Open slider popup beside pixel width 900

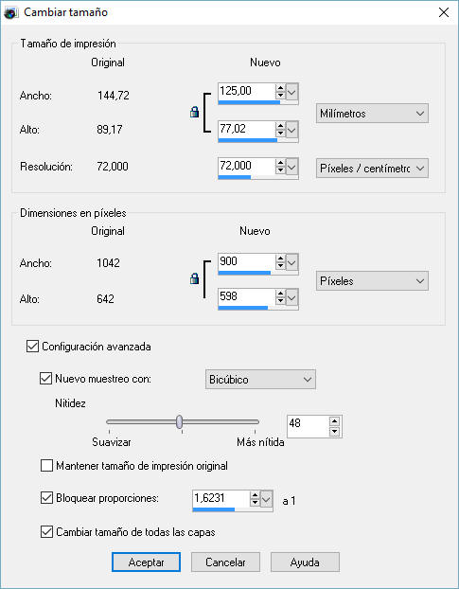292,262
